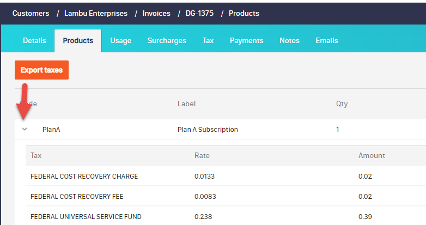Open the Notes tab
The height and width of the screenshot is (225, 426).
[x=289, y=41]
